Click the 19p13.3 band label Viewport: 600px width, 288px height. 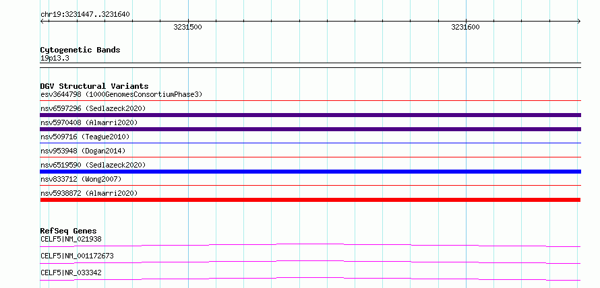[x=55, y=59]
